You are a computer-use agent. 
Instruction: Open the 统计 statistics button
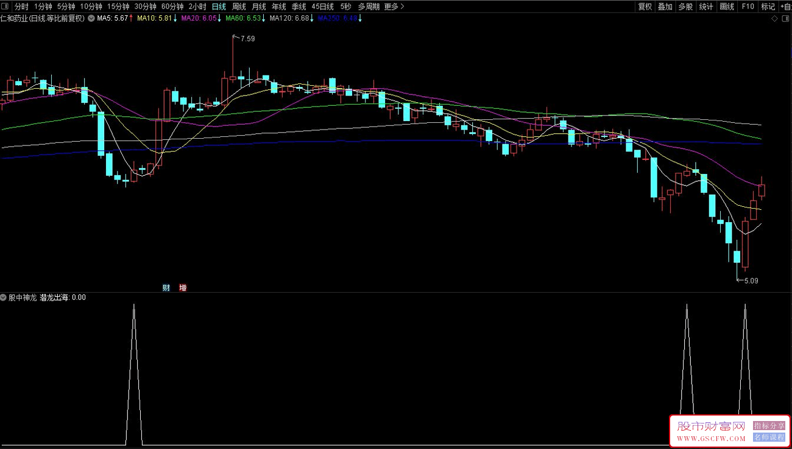click(x=706, y=7)
